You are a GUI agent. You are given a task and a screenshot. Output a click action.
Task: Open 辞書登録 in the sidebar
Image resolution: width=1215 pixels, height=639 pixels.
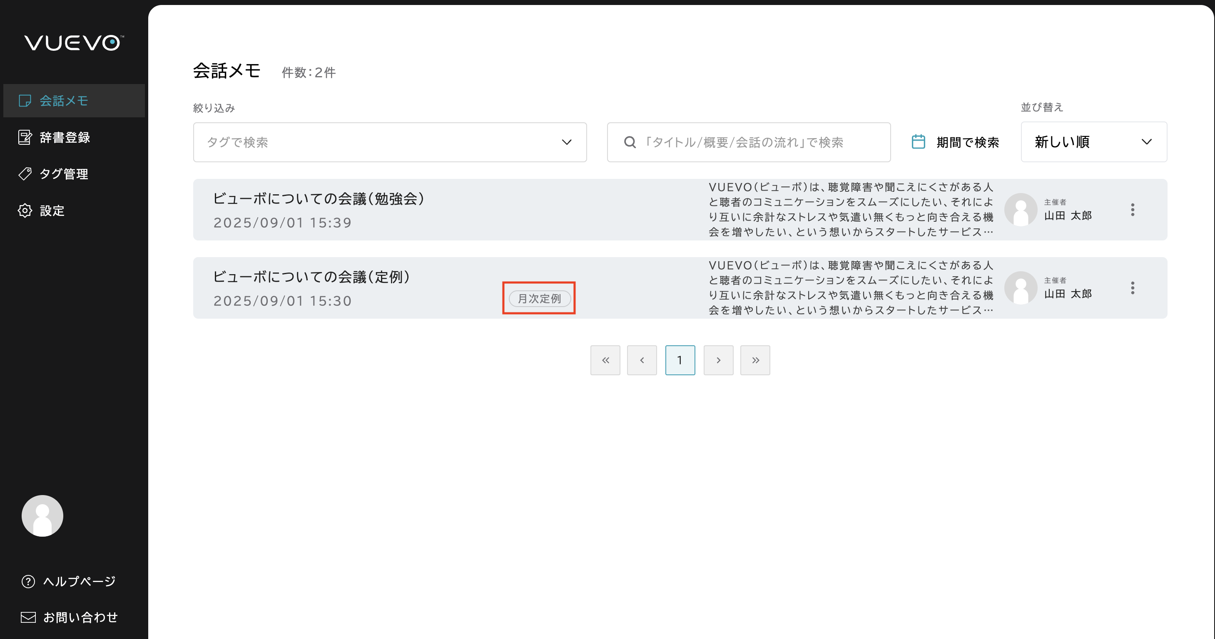click(x=65, y=138)
